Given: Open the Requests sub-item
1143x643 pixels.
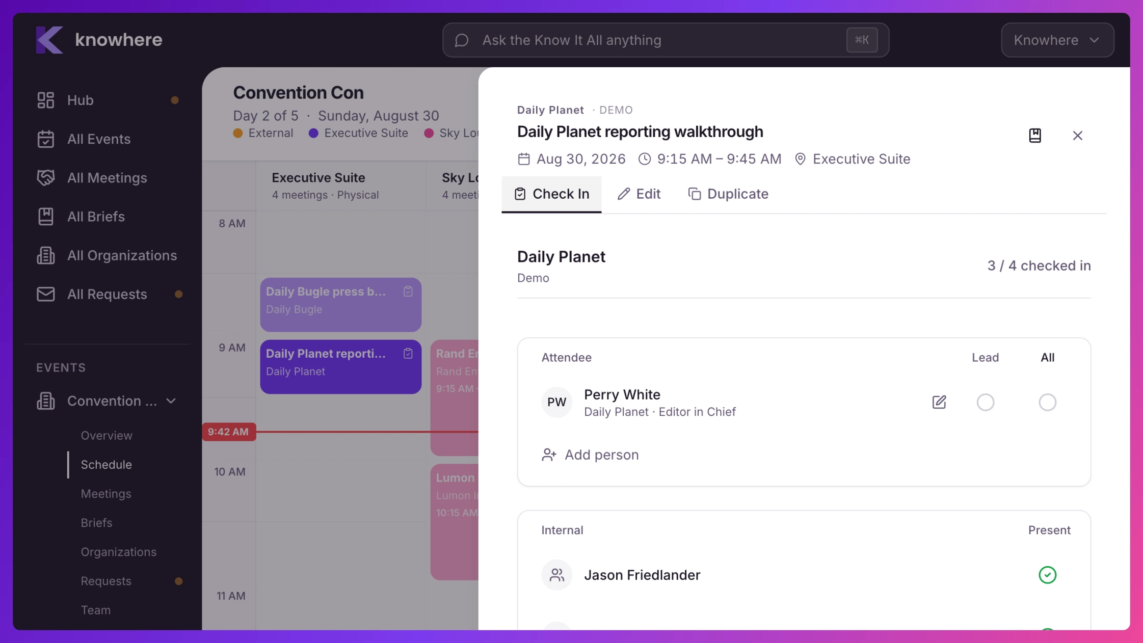Looking at the screenshot, I should 106,581.
